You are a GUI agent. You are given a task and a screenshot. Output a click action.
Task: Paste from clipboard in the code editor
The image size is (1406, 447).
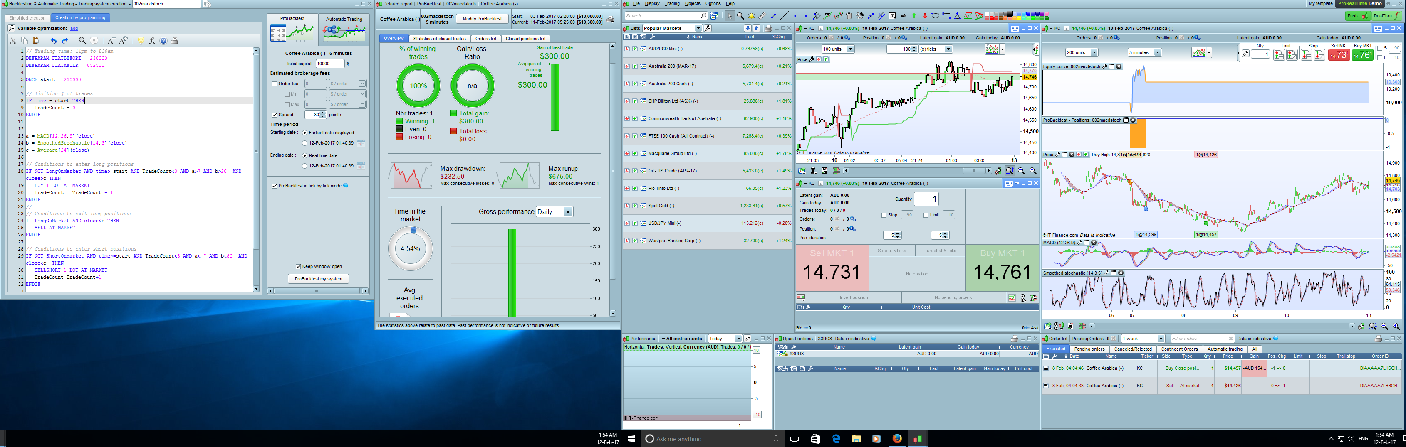(36, 41)
